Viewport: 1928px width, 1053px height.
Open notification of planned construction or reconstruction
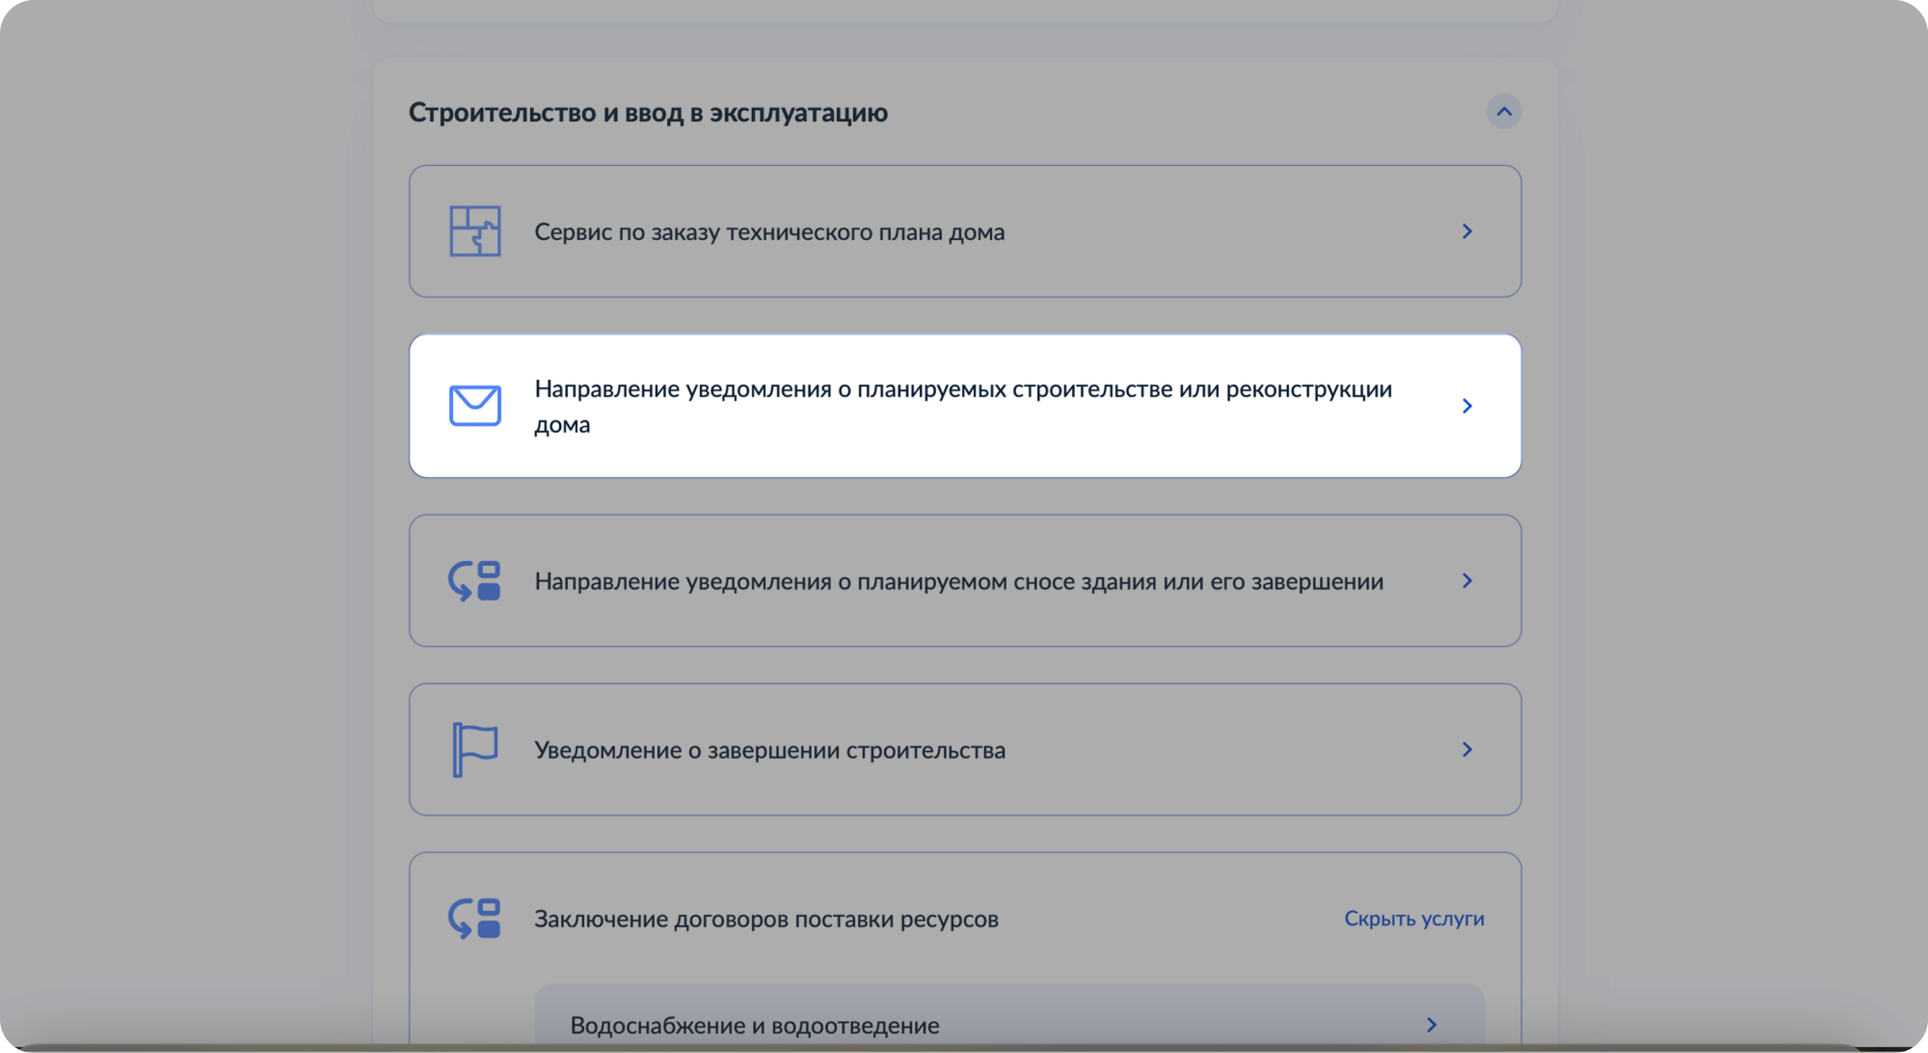coord(963,390)
